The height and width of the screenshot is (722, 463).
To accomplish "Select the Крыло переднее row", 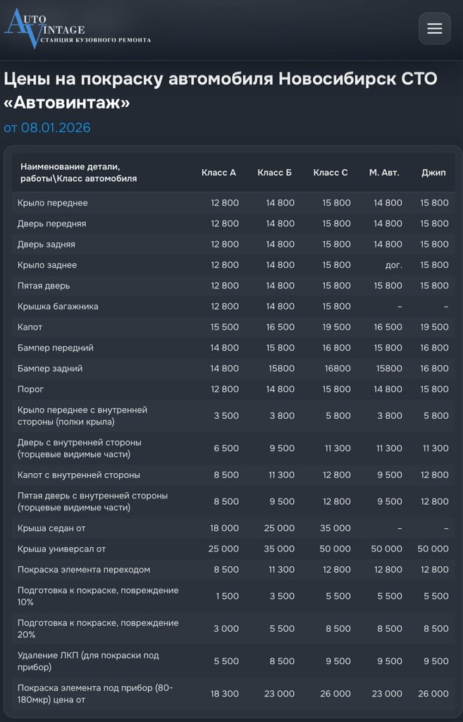I will coord(233,202).
